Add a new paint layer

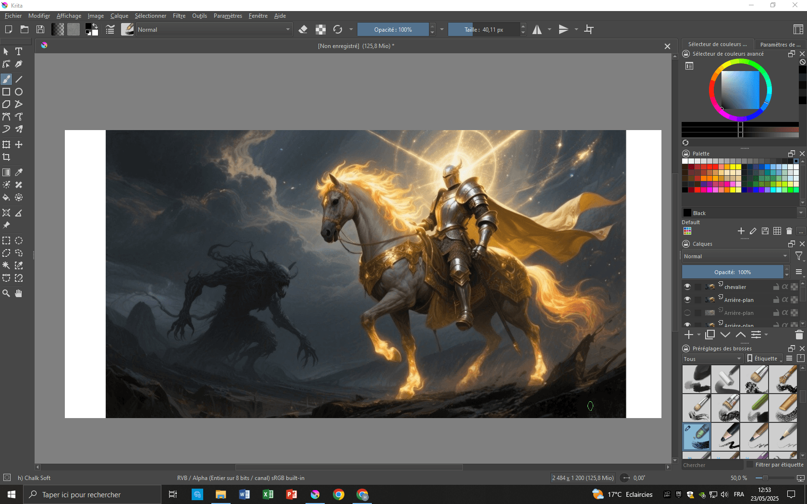pyautogui.click(x=689, y=335)
